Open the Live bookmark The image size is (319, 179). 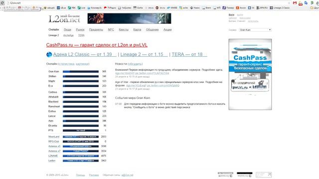coord(81,8)
